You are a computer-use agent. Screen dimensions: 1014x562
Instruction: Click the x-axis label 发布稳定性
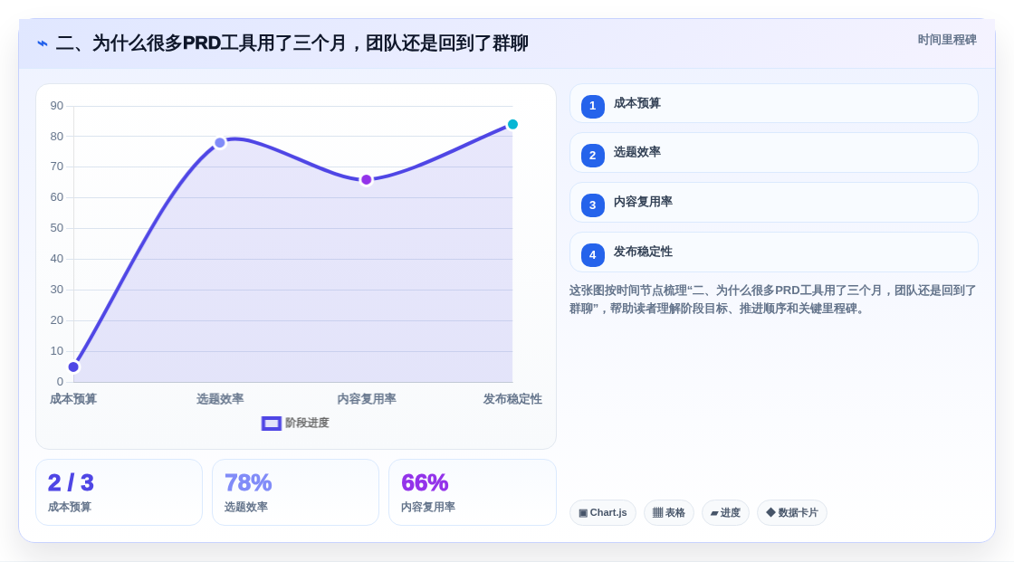point(512,399)
